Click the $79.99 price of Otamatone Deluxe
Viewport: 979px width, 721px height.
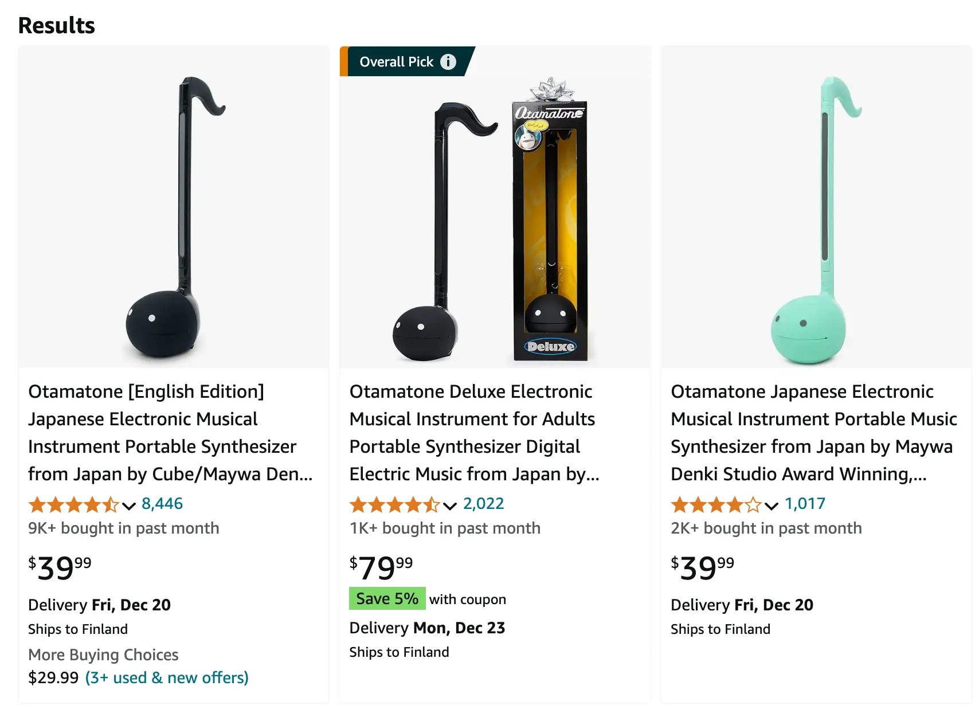tap(381, 567)
